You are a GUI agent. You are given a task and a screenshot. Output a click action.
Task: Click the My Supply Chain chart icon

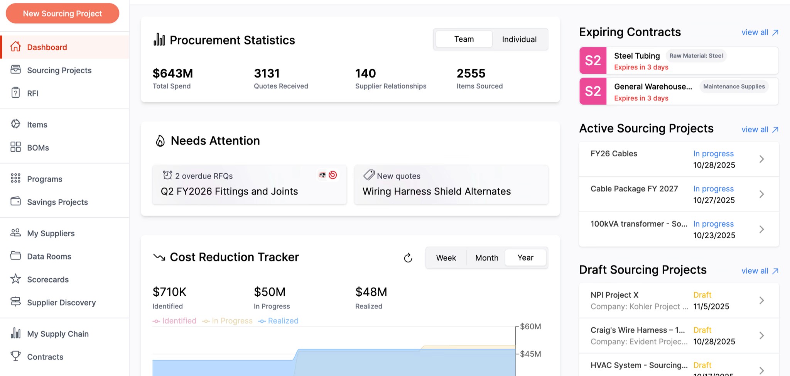[15, 333]
